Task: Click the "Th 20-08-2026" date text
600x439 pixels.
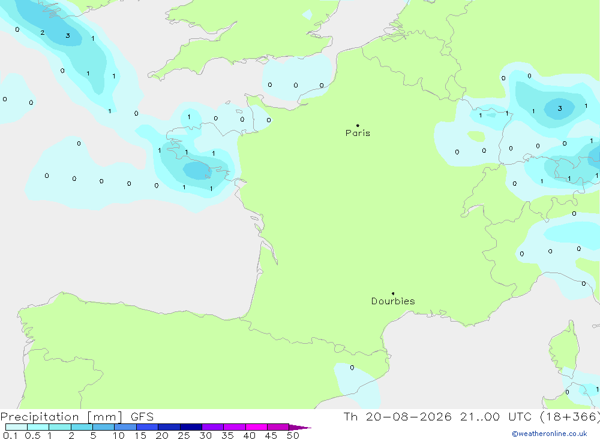Action: pos(397,417)
